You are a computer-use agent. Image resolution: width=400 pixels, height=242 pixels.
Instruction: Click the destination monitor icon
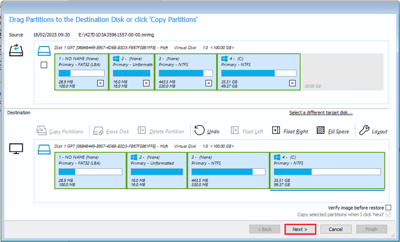tap(16, 149)
